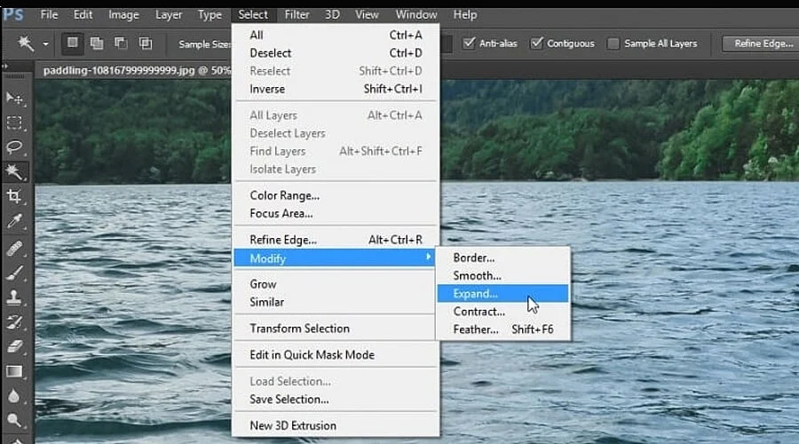Choose Contract... in Modify submenu
799x444 pixels.
pyautogui.click(x=503, y=311)
